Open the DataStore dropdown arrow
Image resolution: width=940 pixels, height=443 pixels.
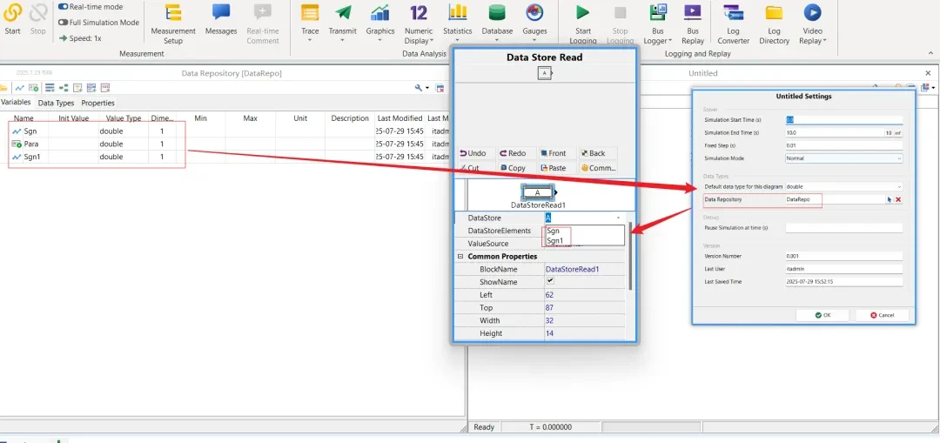pyautogui.click(x=618, y=218)
